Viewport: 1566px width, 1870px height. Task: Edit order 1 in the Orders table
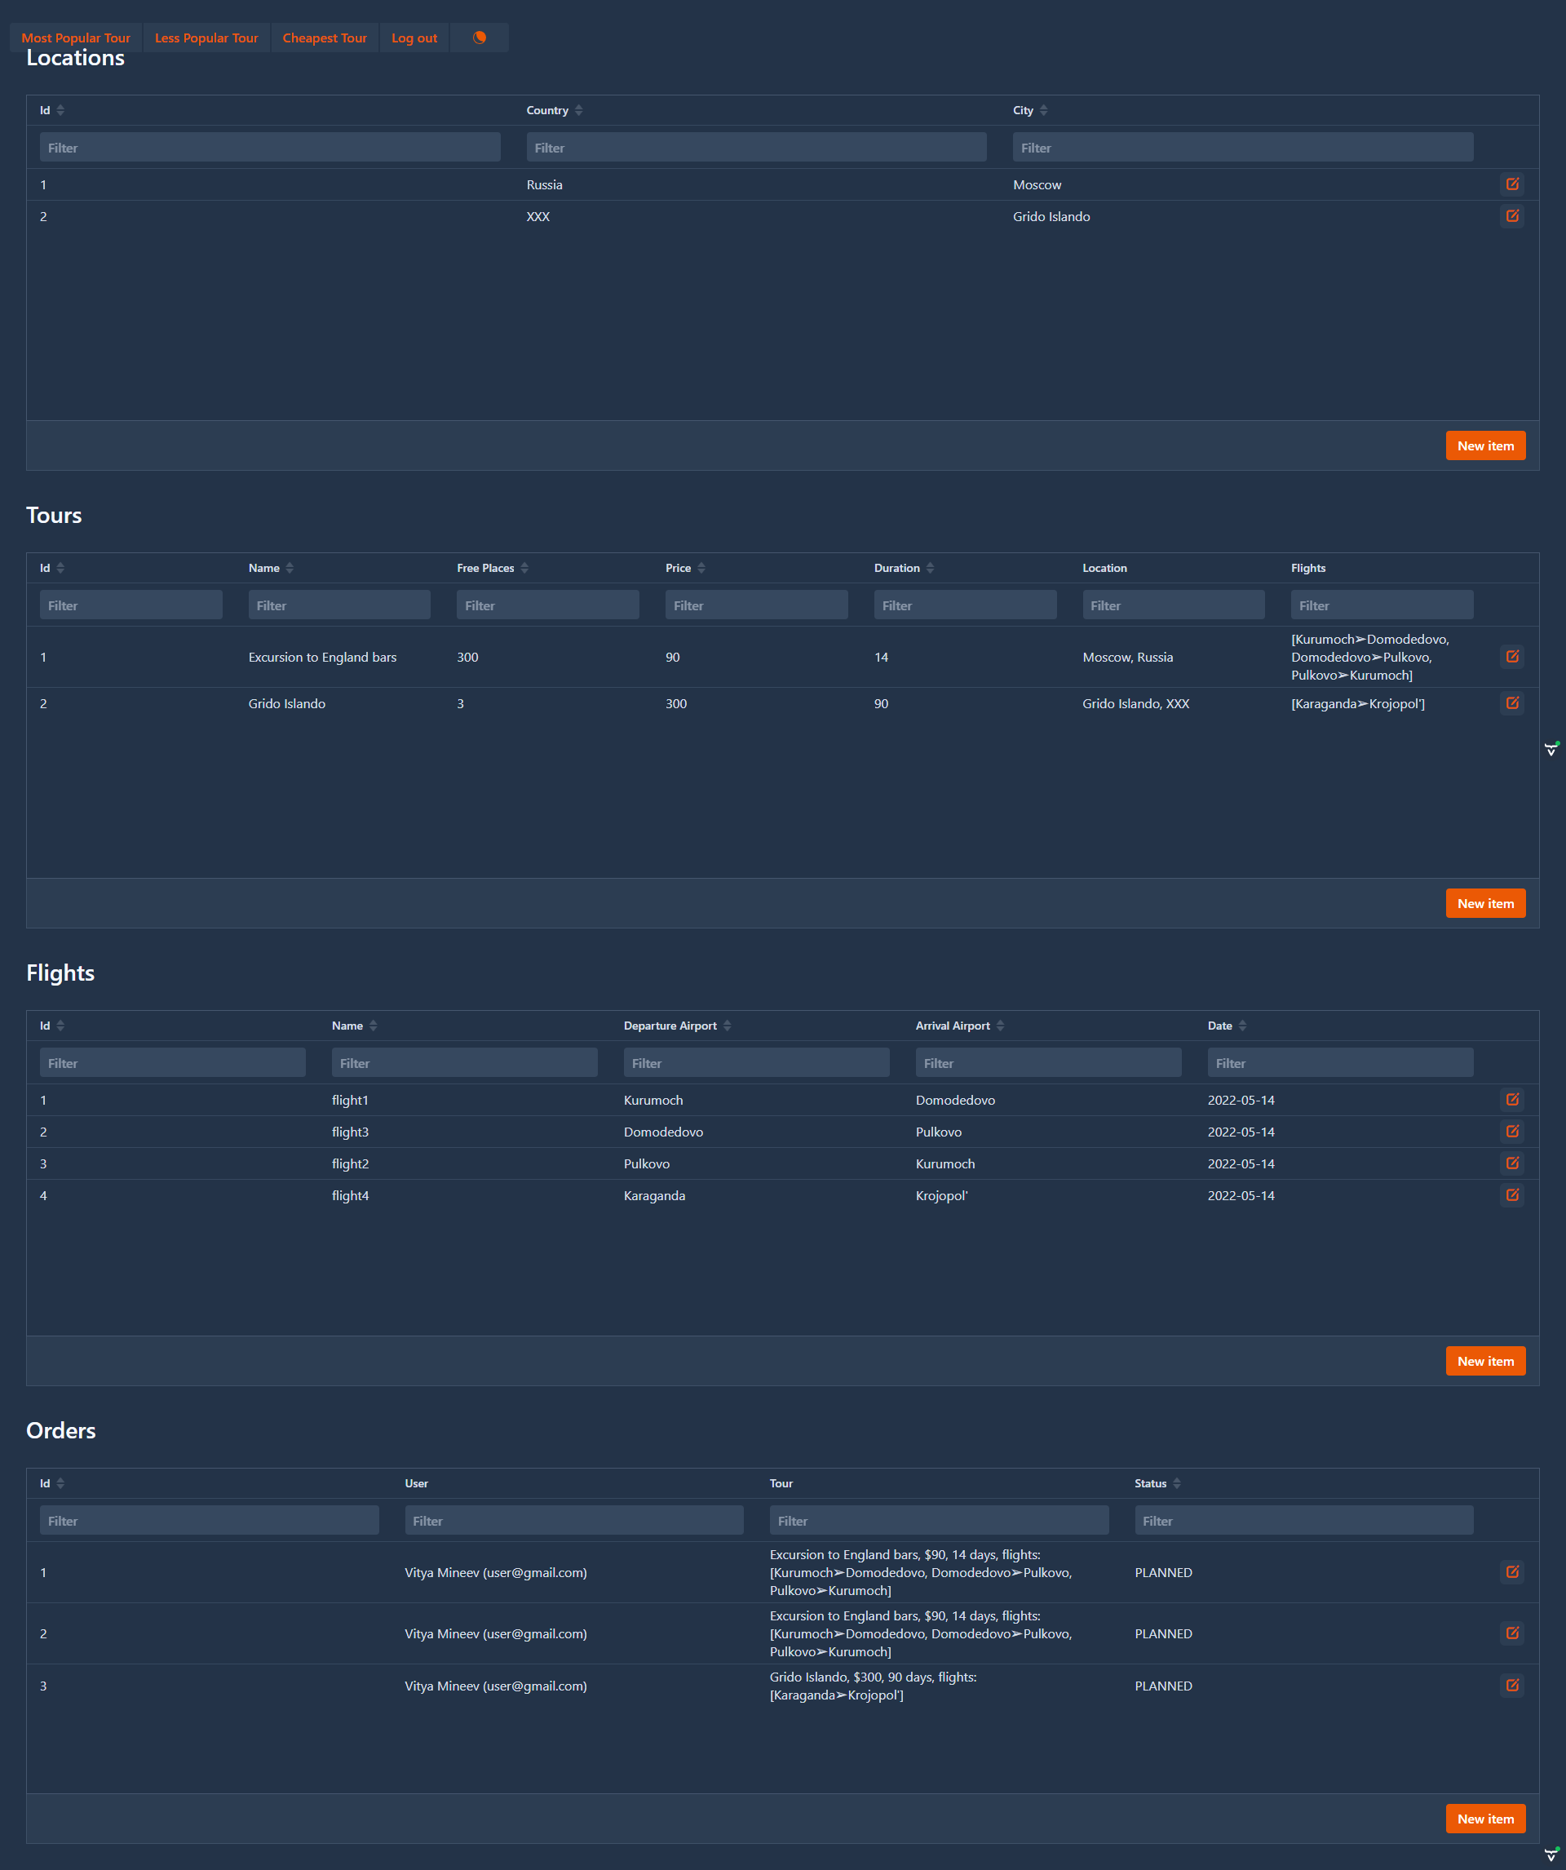[1513, 1571]
